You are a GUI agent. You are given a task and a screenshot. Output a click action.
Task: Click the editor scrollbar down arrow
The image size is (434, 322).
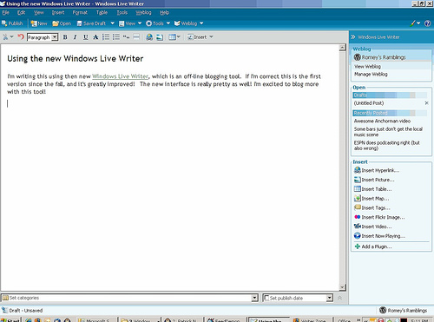click(342, 287)
